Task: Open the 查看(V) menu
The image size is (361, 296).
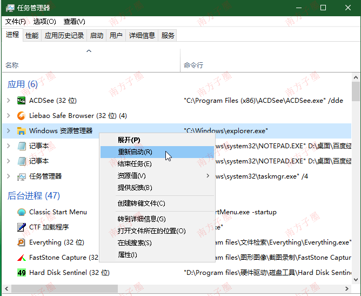Action: 75,22
